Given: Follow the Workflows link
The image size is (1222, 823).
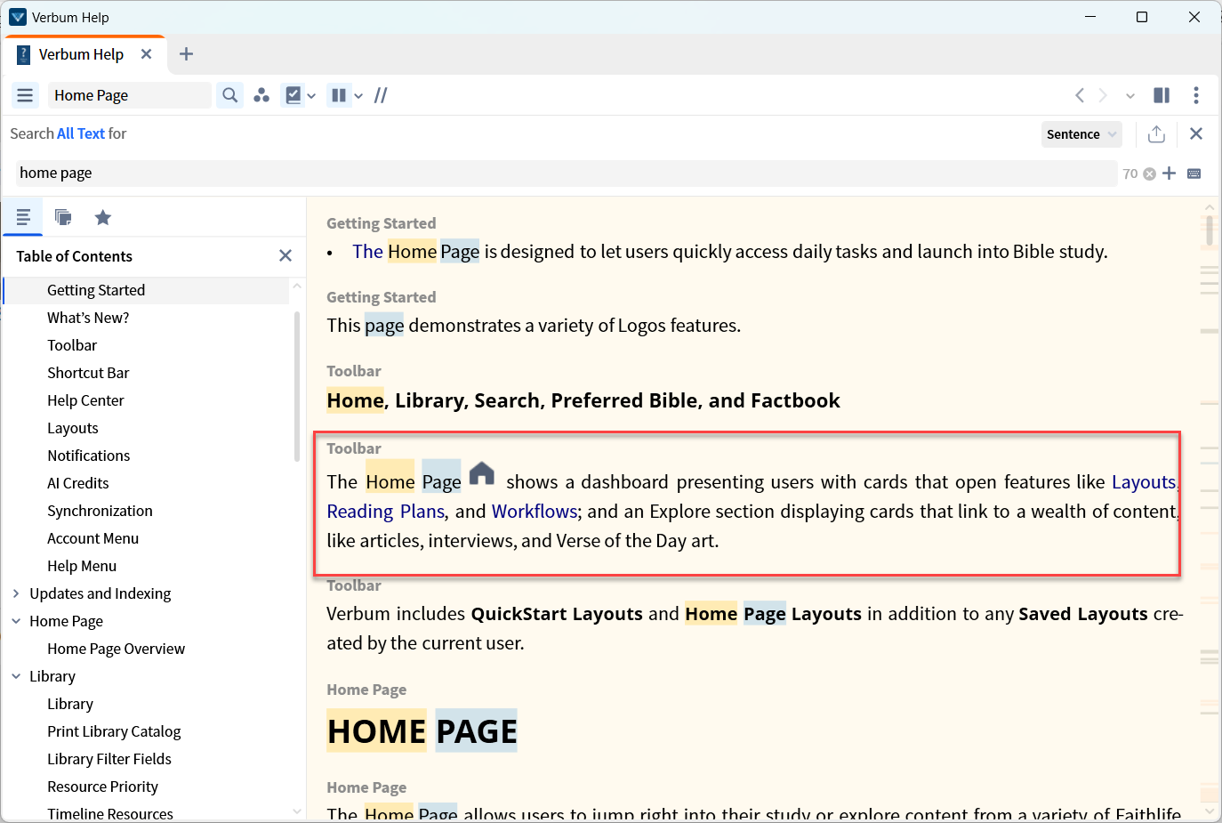Looking at the screenshot, I should [535, 512].
